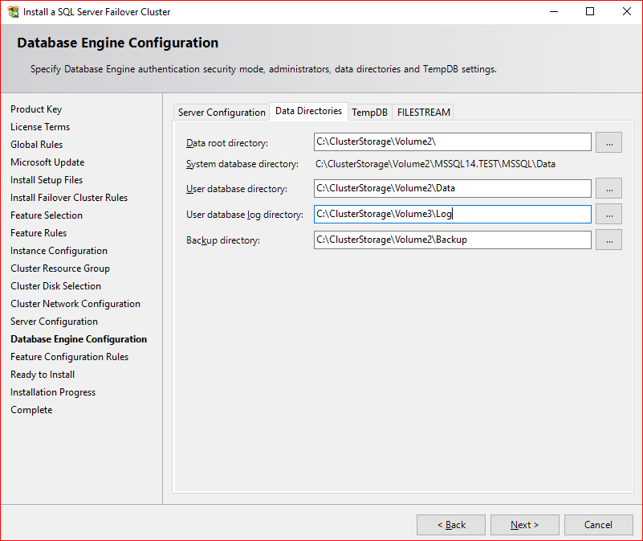Select Global Rules in the steps list
The width and height of the screenshot is (643, 541).
pyautogui.click(x=36, y=145)
